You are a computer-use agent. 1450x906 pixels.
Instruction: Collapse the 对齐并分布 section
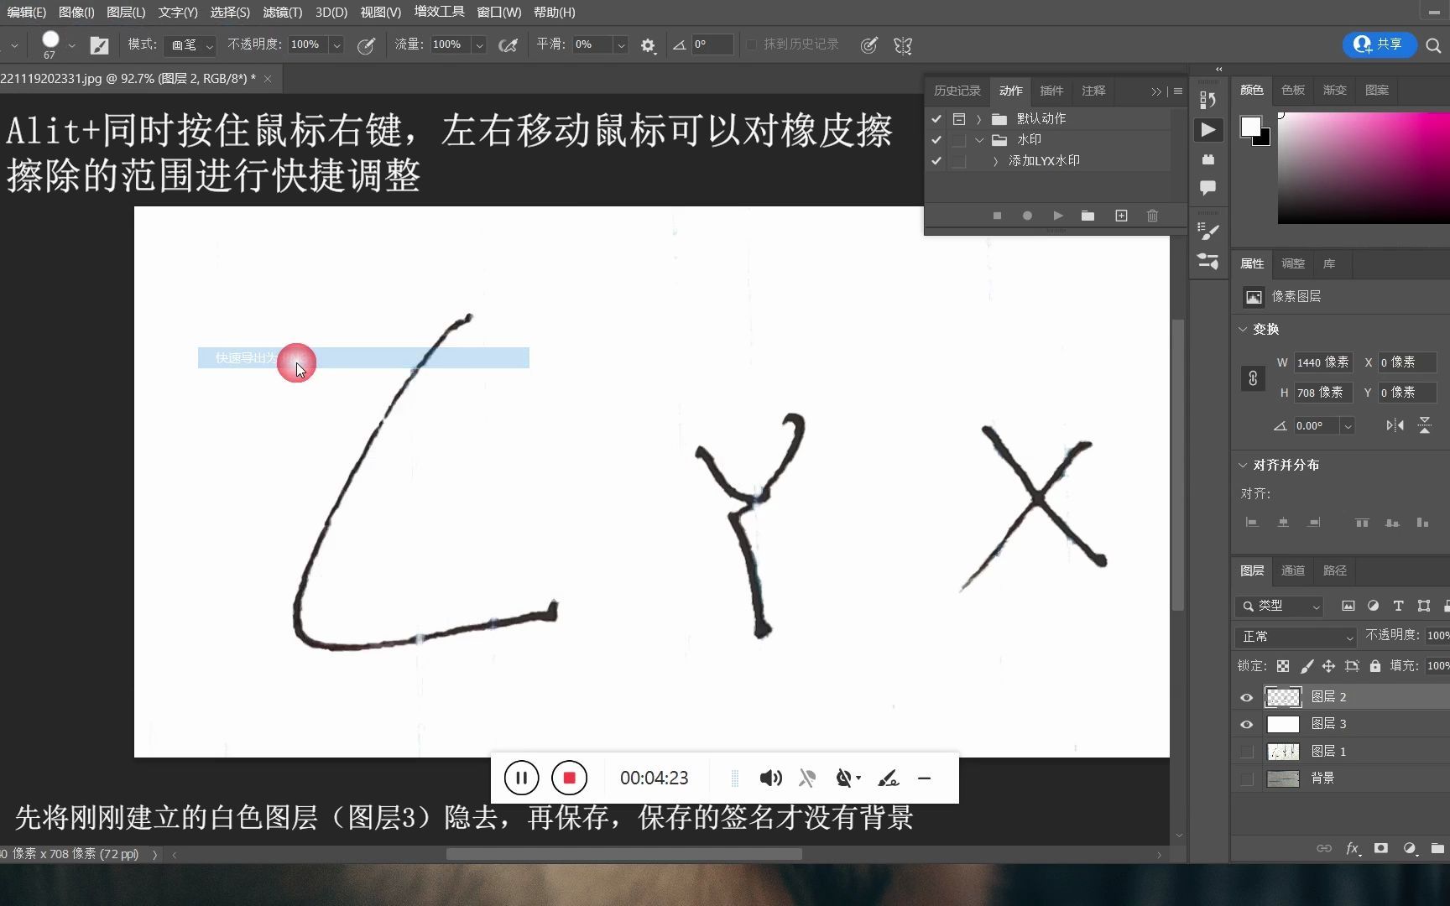[x=1243, y=465]
